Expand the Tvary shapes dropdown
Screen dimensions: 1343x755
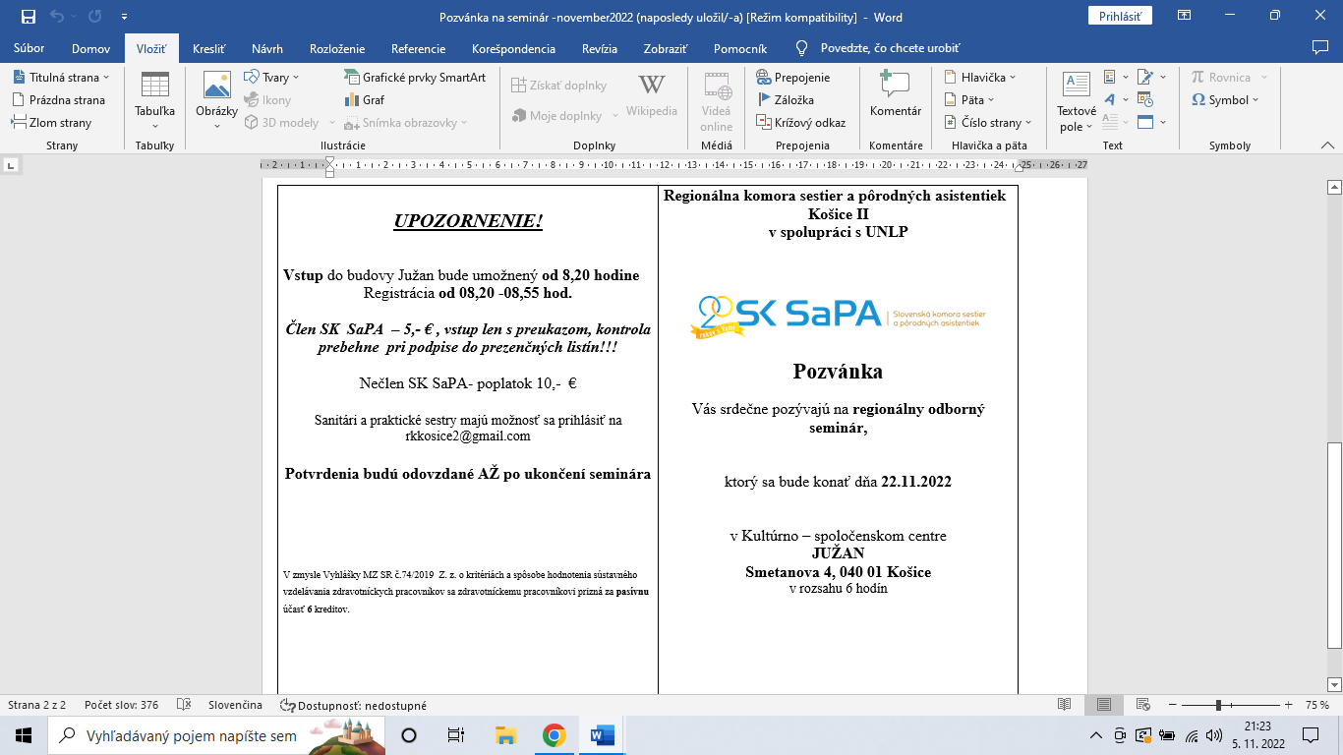tap(295, 78)
